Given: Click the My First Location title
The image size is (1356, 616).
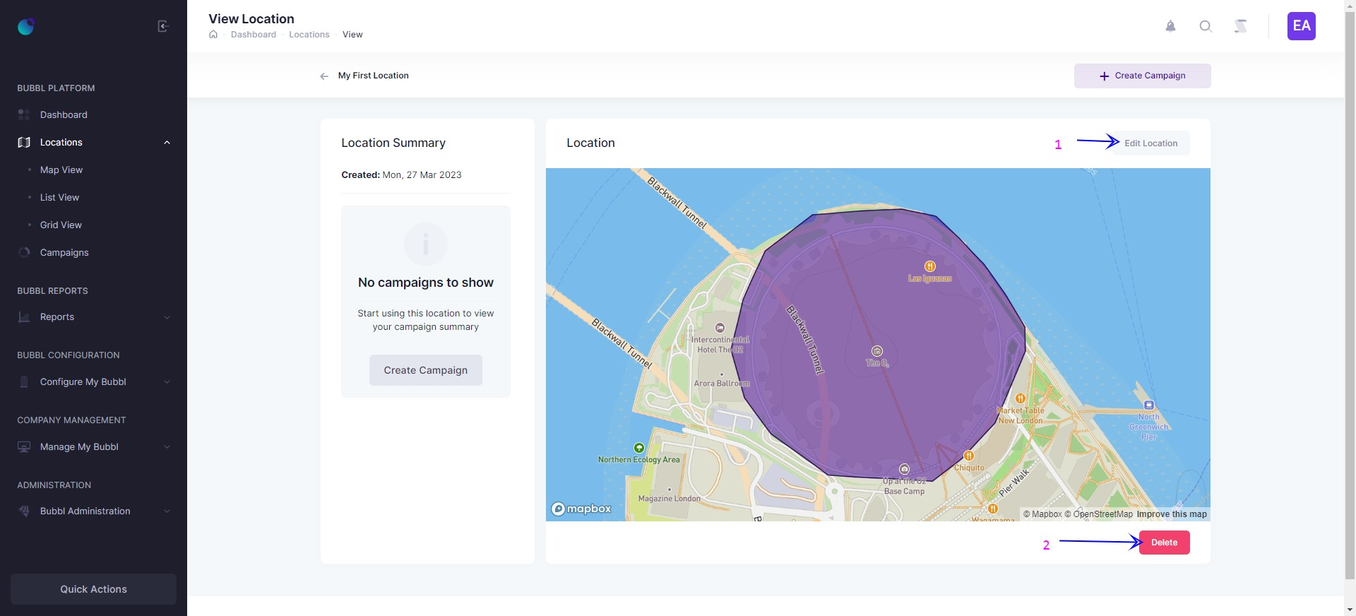Looking at the screenshot, I should coord(373,76).
